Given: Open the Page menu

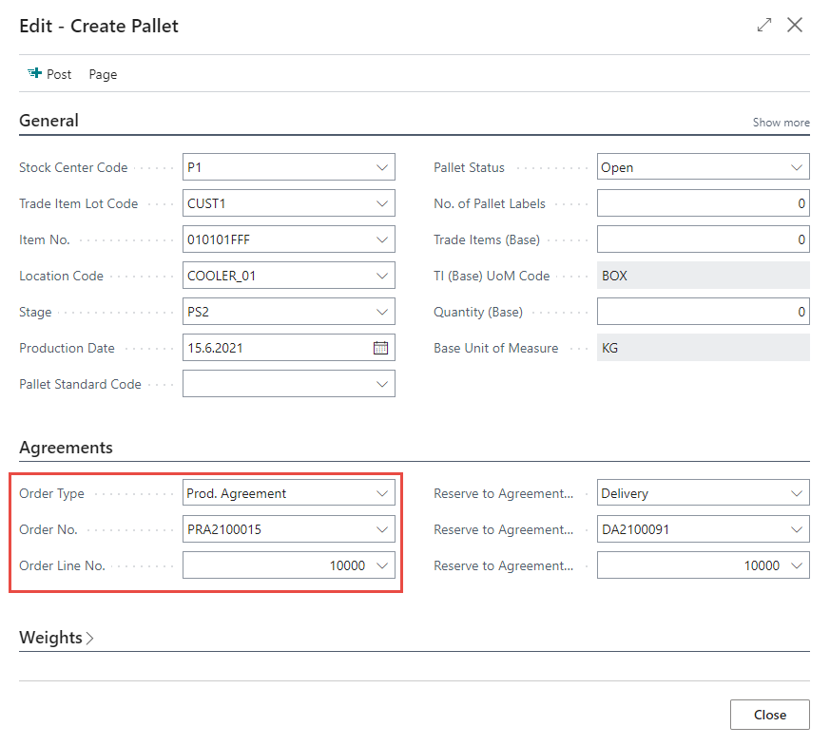Looking at the screenshot, I should [103, 74].
